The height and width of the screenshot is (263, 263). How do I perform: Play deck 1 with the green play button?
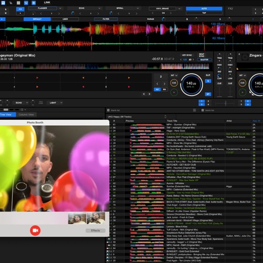[x=174, y=93]
